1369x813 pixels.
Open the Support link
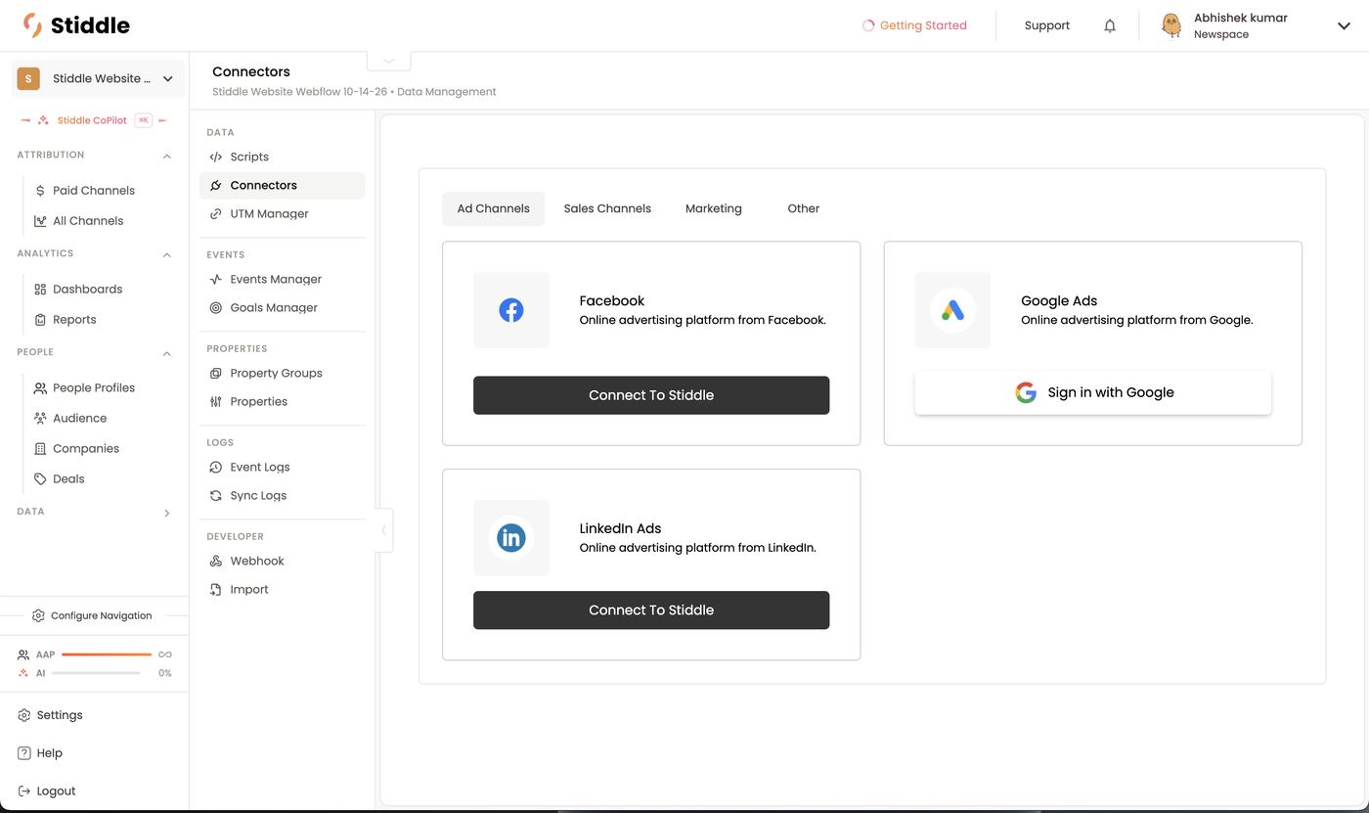click(x=1047, y=25)
